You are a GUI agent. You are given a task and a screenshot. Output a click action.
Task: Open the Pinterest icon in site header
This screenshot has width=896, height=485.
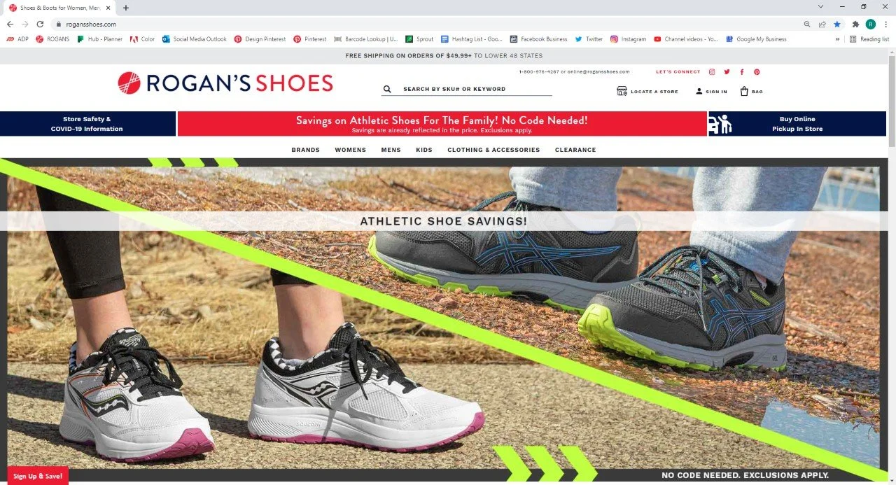coord(757,72)
